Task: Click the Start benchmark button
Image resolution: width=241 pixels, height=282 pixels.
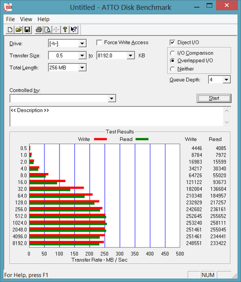Action: point(214,99)
